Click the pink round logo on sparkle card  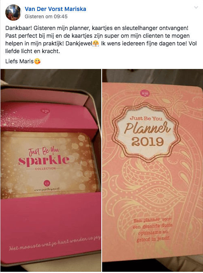47,183
